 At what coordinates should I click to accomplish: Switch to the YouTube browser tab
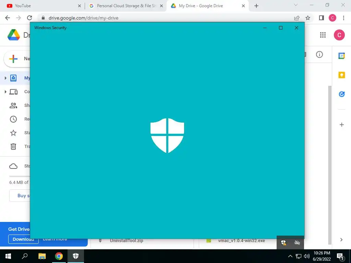pos(43,6)
